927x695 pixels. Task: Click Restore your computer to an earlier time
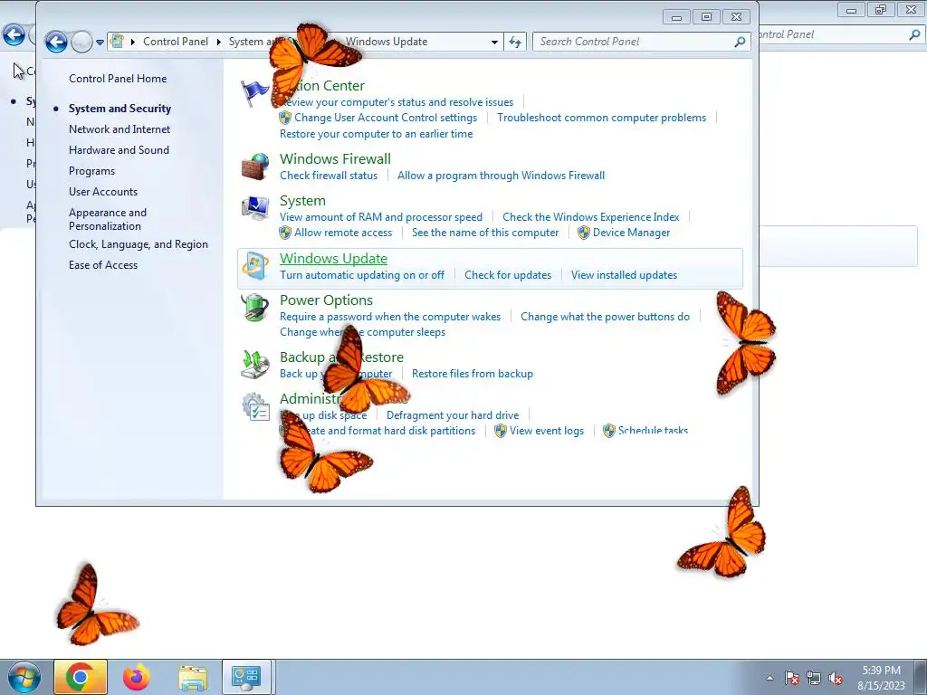point(376,134)
